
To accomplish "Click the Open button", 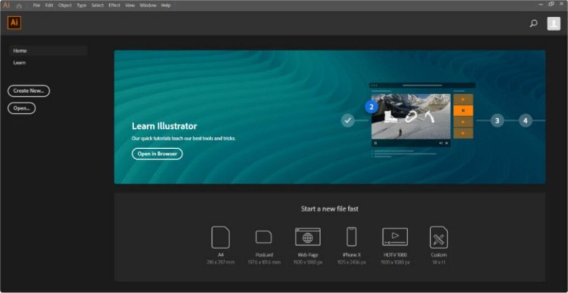I will (22, 108).
